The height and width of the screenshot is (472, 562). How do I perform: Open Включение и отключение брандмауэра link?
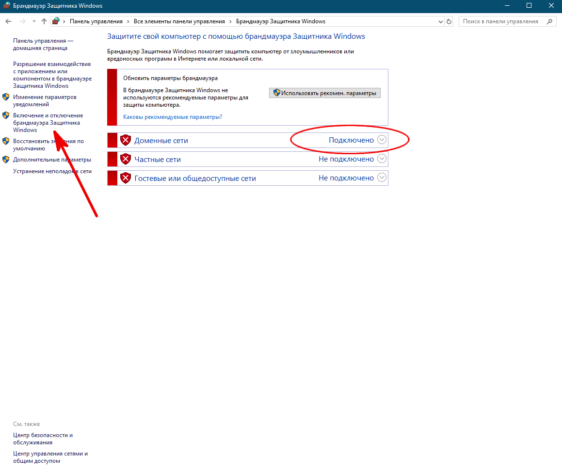click(48, 123)
